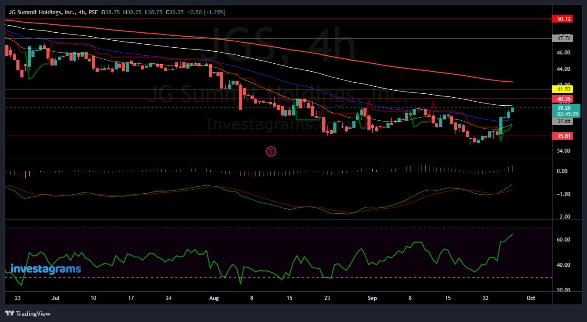Click the red 35.81 support price label

[563, 136]
